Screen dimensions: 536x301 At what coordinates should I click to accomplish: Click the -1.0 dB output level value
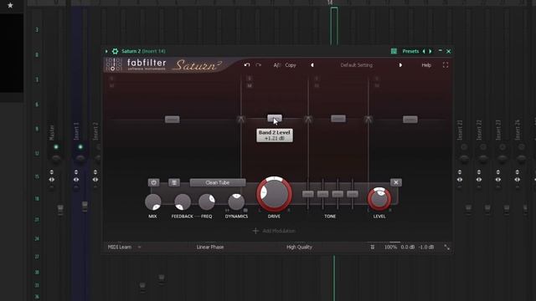[x=426, y=247]
